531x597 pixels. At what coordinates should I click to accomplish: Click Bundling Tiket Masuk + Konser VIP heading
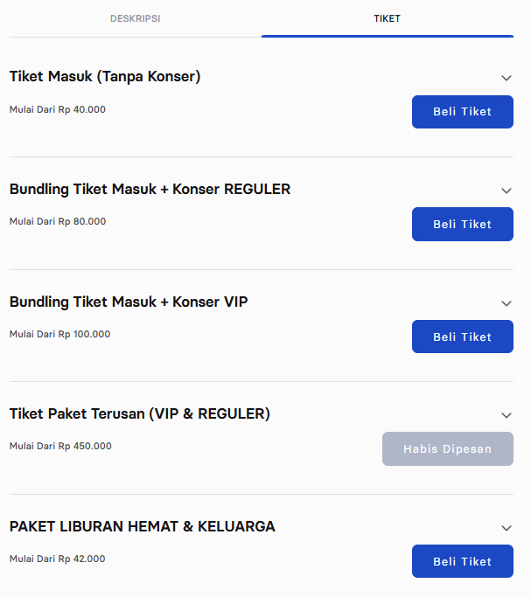click(x=129, y=302)
